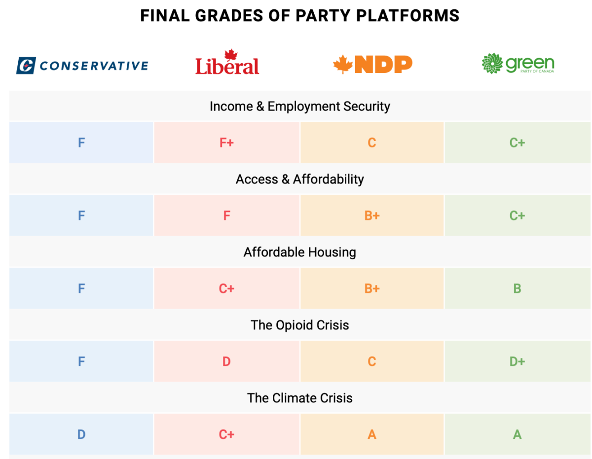Click the Final Grades of Party Platforms title
Viewport: 592px width, 459px height.
pos(300,16)
